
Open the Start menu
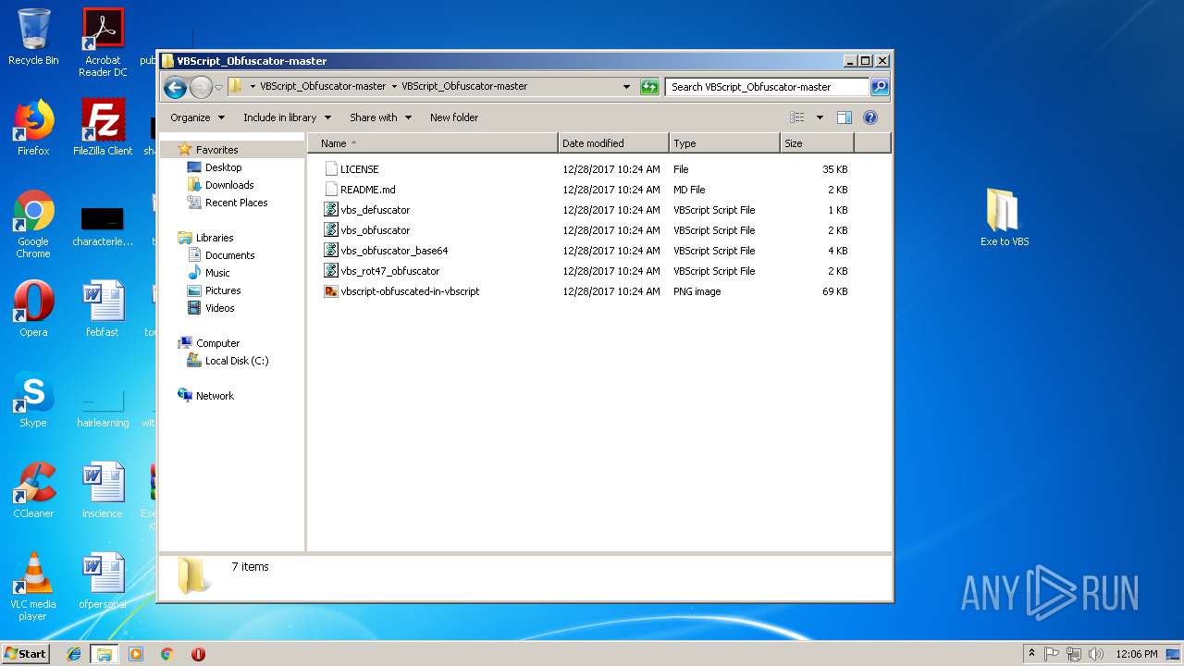(x=26, y=653)
